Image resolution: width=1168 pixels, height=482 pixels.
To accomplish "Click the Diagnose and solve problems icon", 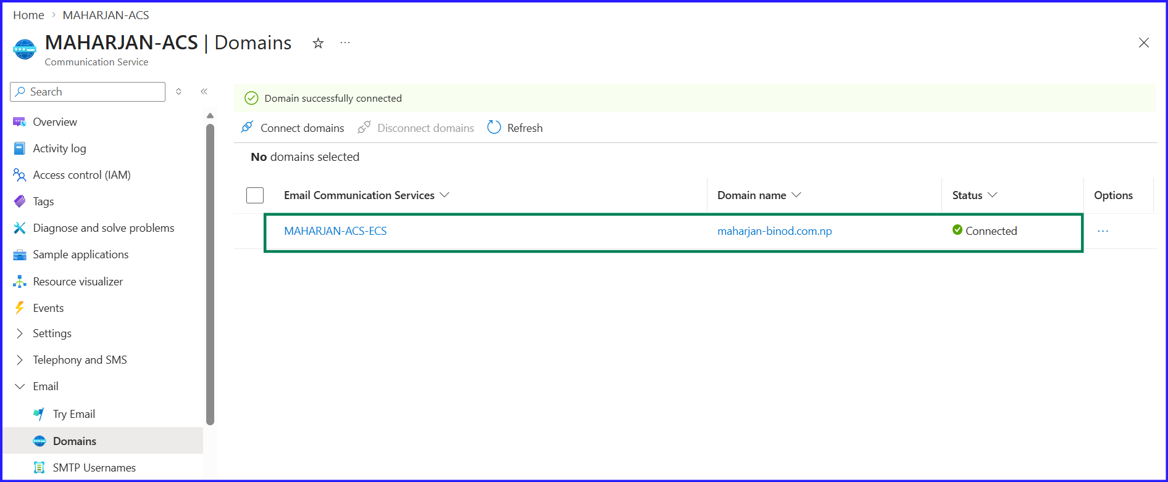I will [x=20, y=228].
